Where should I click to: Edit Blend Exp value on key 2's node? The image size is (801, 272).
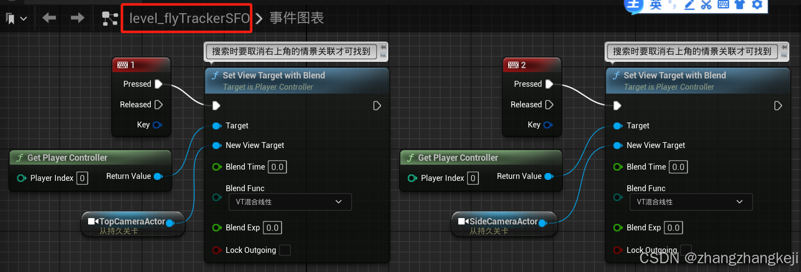673,227
